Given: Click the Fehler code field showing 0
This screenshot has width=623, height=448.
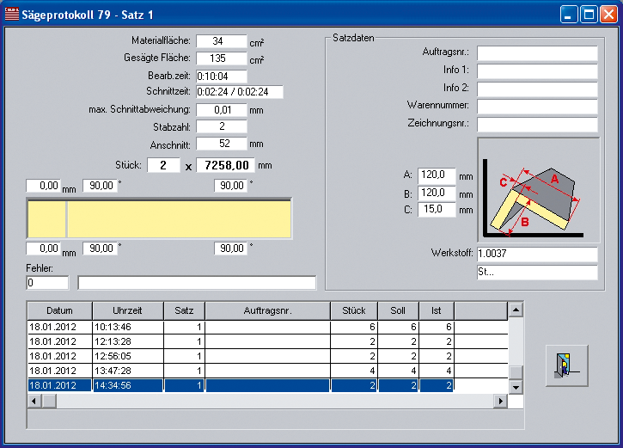Looking at the screenshot, I should pos(47,283).
